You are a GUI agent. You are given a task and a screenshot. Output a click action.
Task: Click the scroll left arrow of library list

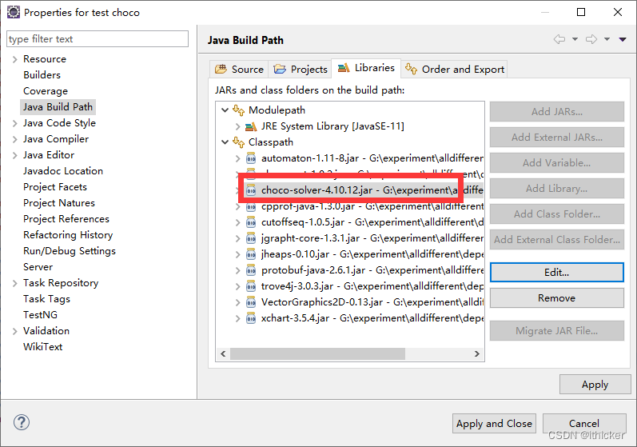point(223,353)
